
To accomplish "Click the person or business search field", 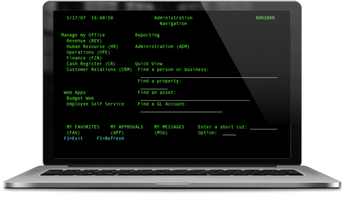I will click(209, 75).
